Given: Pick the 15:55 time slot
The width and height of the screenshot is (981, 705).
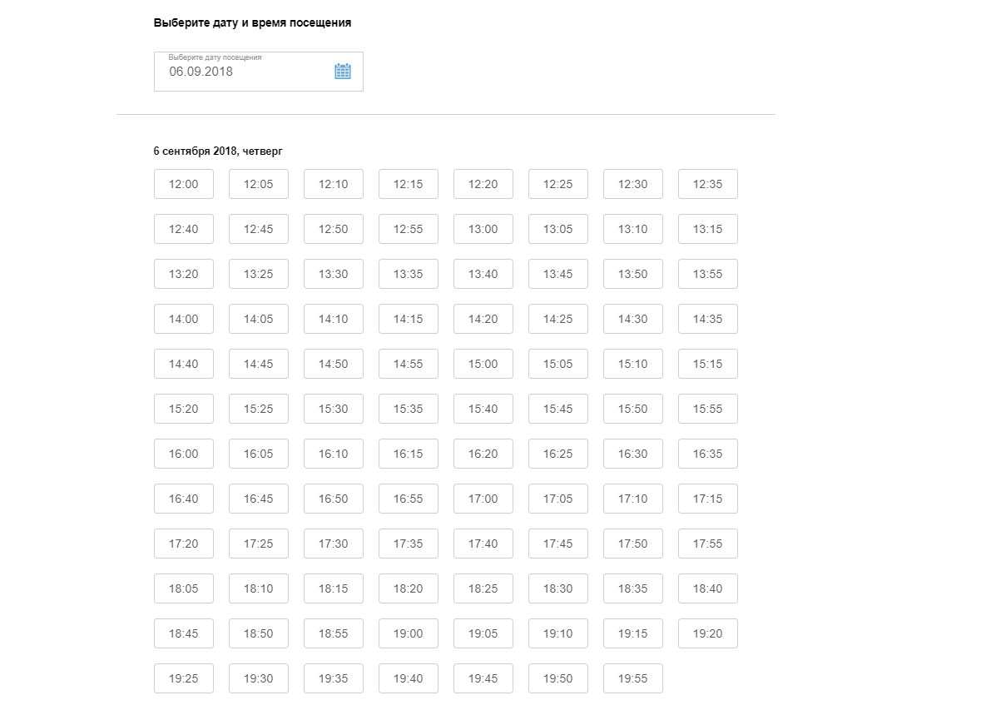Looking at the screenshot, I should [708, 409].
